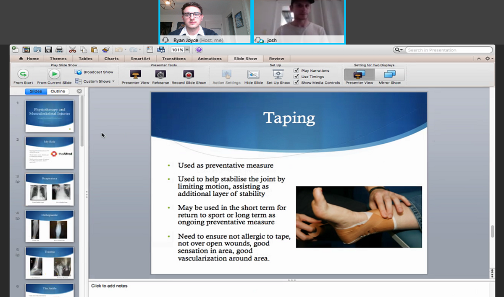504x297 pixels.
Task: Click inside the Search in Presentation field
Action: tap(449, 50)
